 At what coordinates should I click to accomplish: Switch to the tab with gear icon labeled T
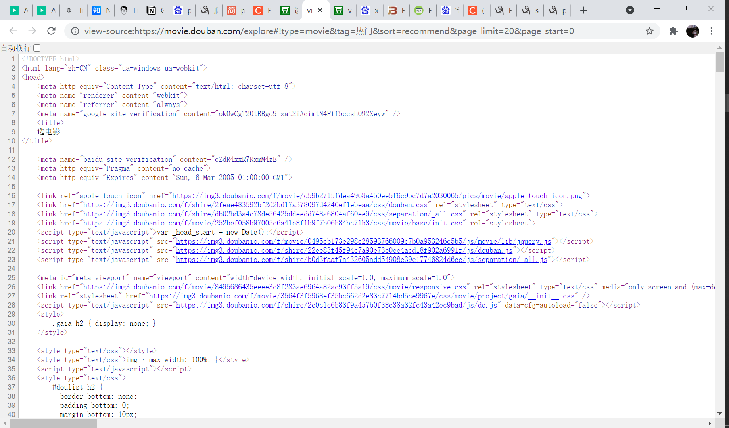coord(74,10)
